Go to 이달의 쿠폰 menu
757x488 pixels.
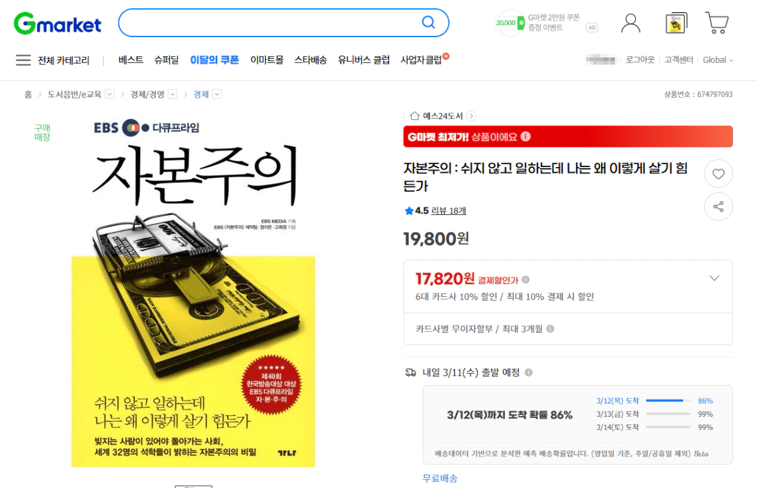(214, 60)
